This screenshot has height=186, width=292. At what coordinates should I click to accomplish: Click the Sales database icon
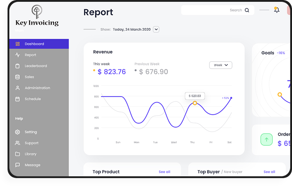tap(18, 77)
